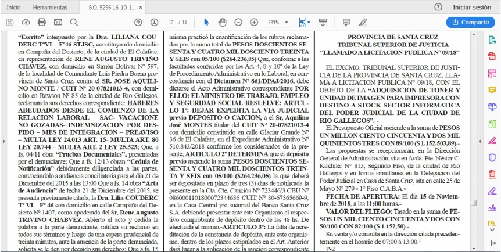Send document using the envelope email icon
Viewport: 501px width, 252px height.
pyautogui.click(x=58, y=22)
